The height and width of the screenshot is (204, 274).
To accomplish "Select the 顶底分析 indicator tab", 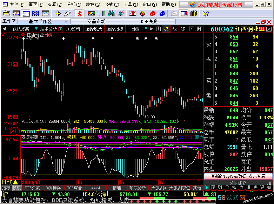I will pyautogui.click(x=138, y=188).
